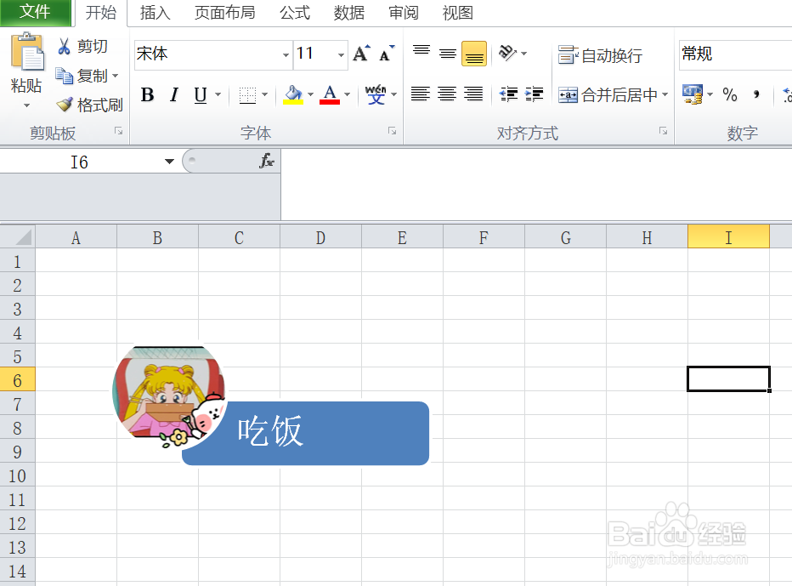Switch to Review (审阅) tab
This screenshot has height=586, width=792.
[404, 13]
